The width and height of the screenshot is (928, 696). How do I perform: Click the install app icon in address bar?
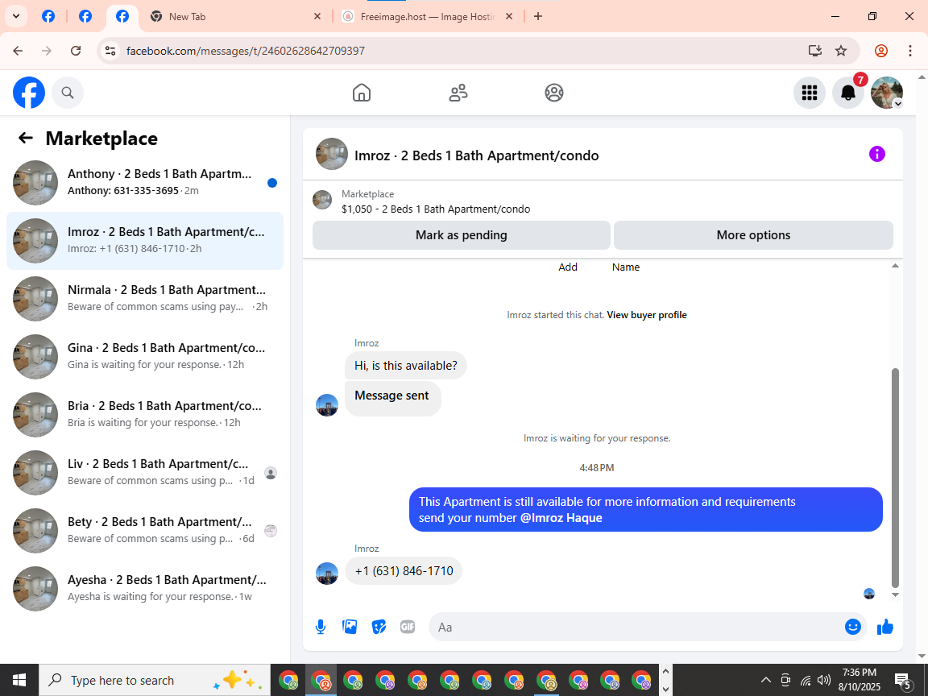pyautogui.click(x=815, y=51)
